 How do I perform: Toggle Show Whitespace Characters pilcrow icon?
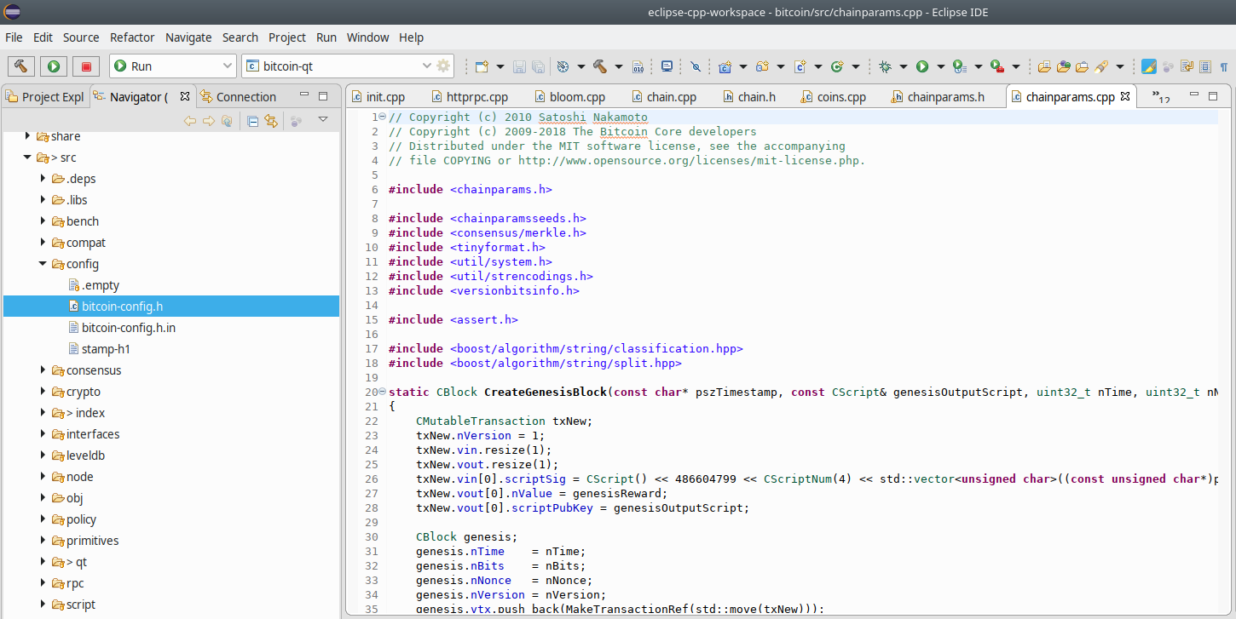[x=1224, y=66]
